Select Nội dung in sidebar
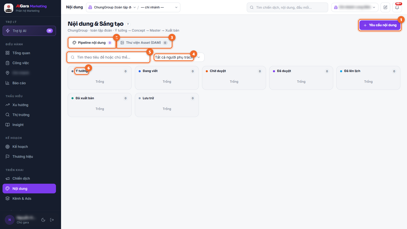The image size is (407, 229). coord(29,189)
